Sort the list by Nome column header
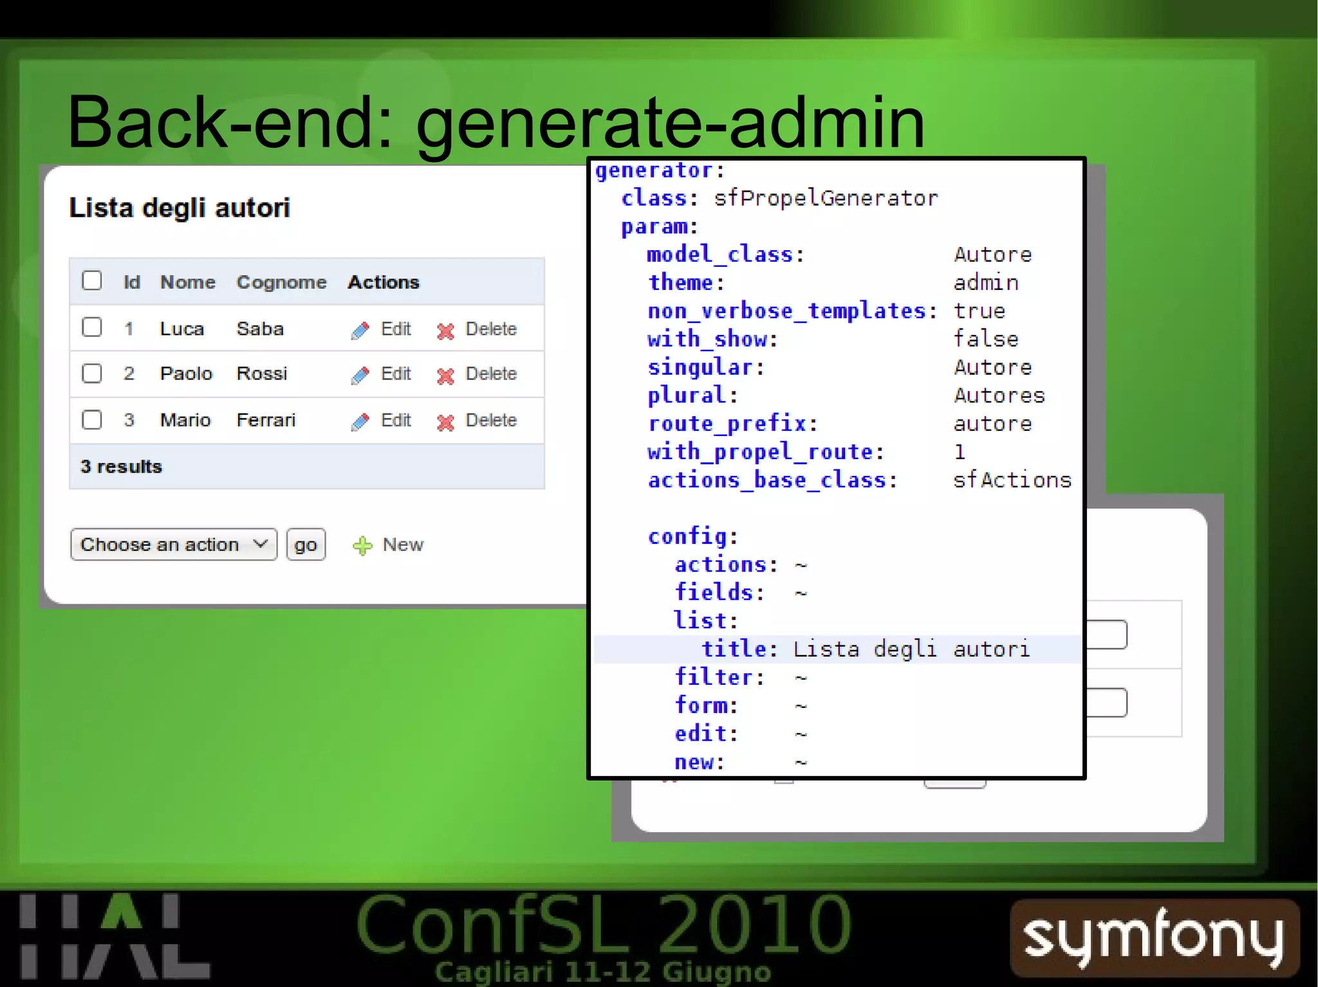Image resolution: width=1318 pixels, height=987 pixels. coord(187,282)
